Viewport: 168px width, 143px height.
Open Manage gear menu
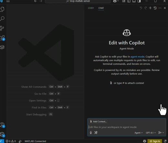pos(2,135)
